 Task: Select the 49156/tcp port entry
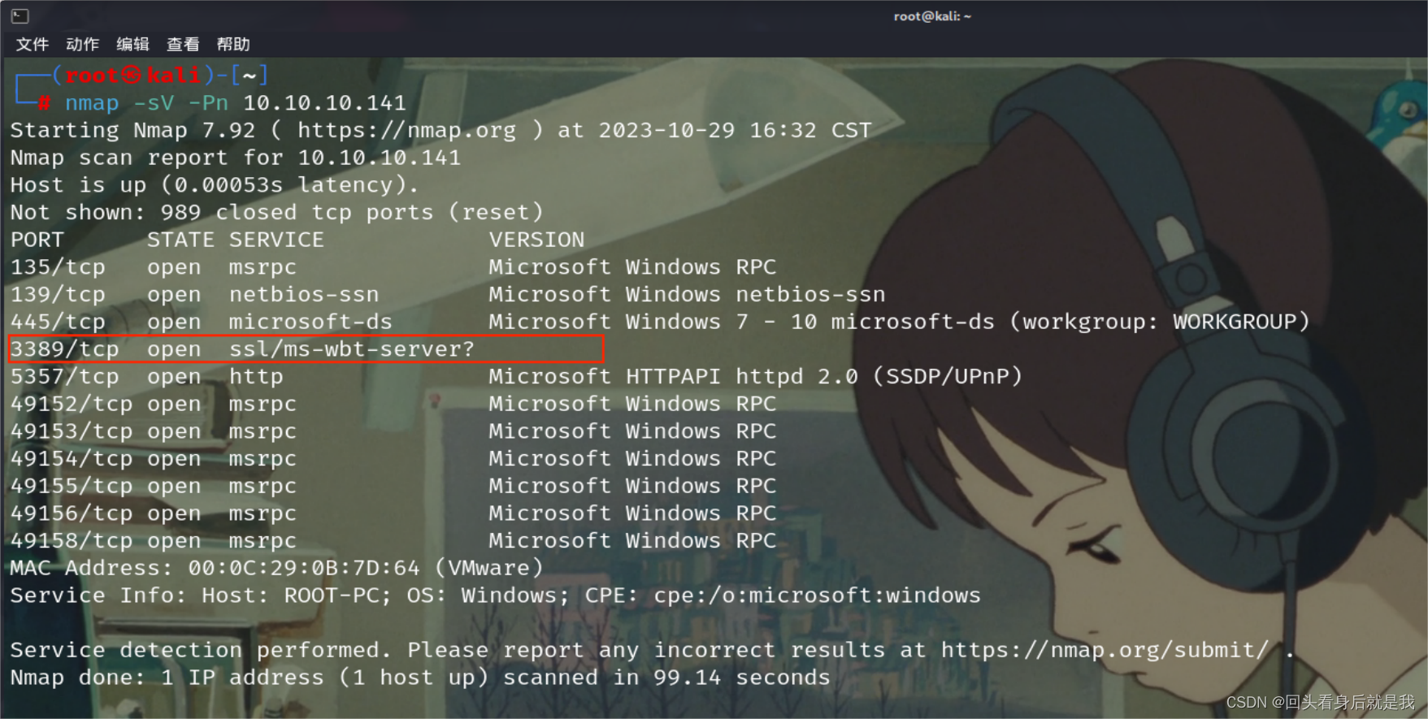pos(72,513)
